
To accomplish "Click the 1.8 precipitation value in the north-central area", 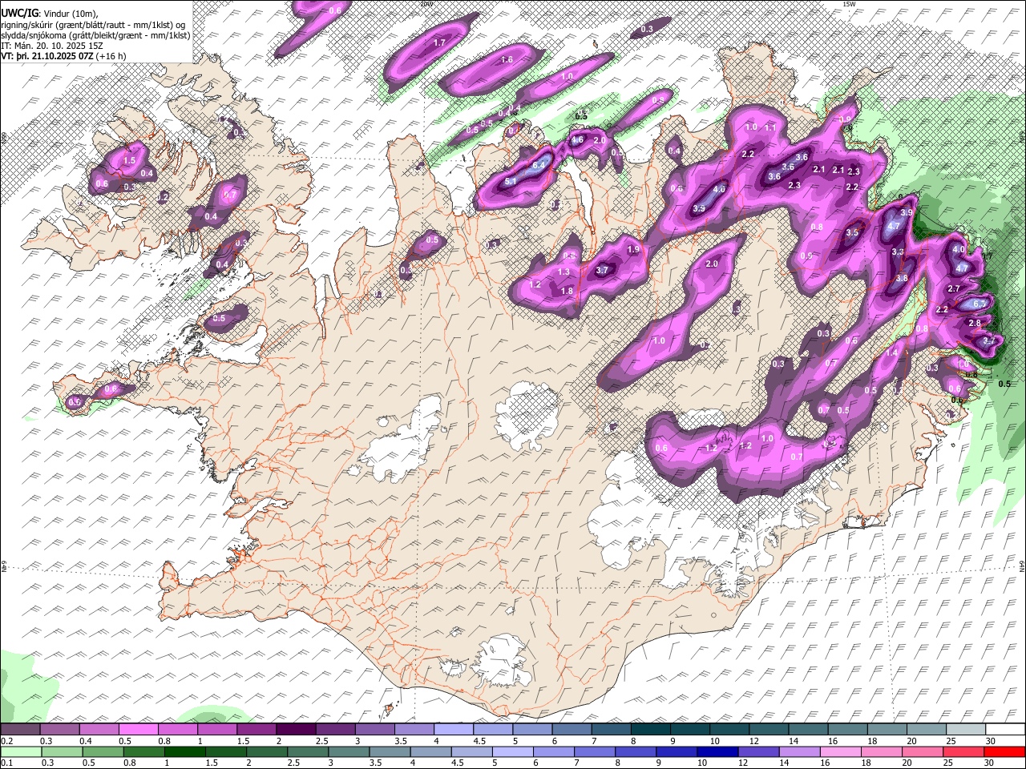I will 567,292.
